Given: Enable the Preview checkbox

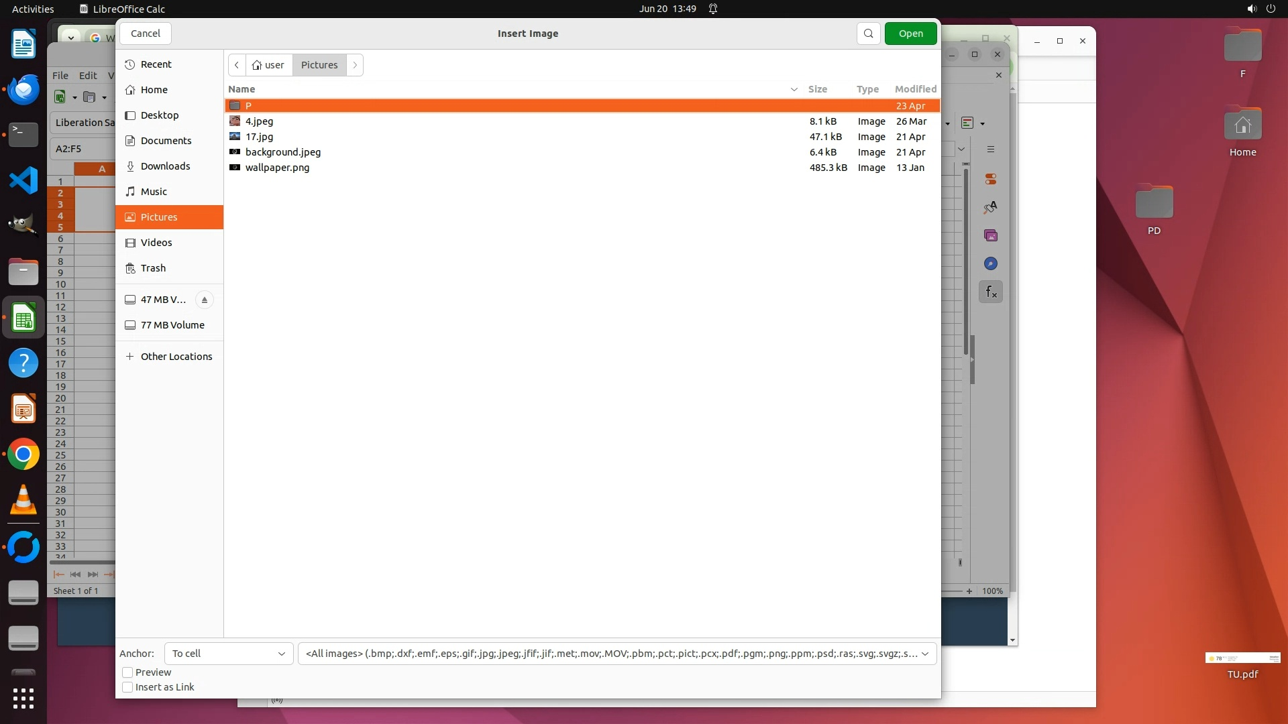Looking at the screenshot, I should coord(127,672).
